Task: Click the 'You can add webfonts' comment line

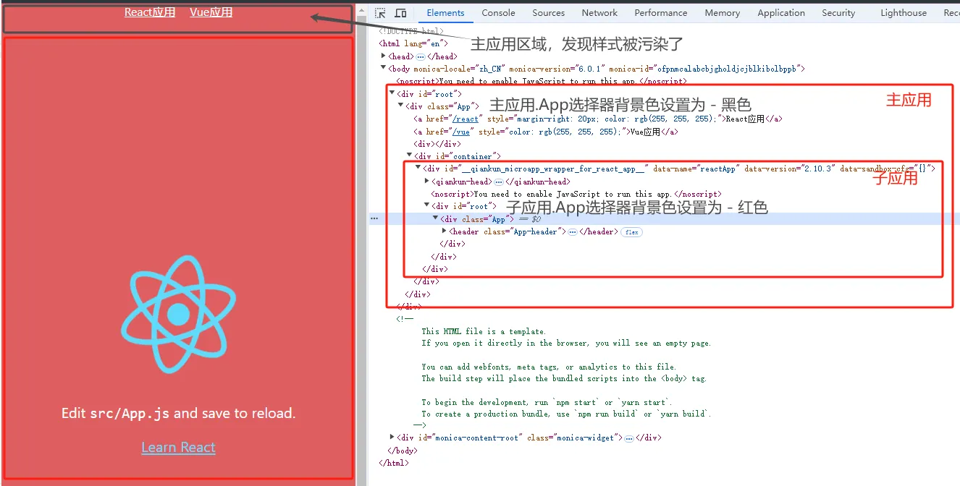Action: [x=549, y=367]
